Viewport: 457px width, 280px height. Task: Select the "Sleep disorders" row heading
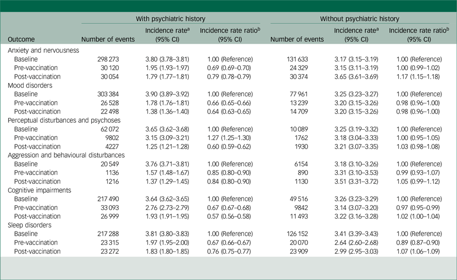pyautogui.click(x=31, y=225)
